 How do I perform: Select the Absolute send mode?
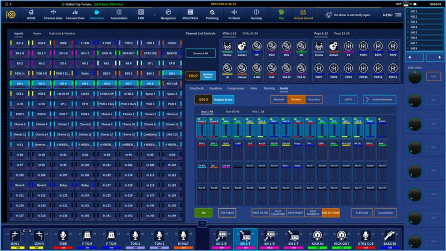coord(278,99)
